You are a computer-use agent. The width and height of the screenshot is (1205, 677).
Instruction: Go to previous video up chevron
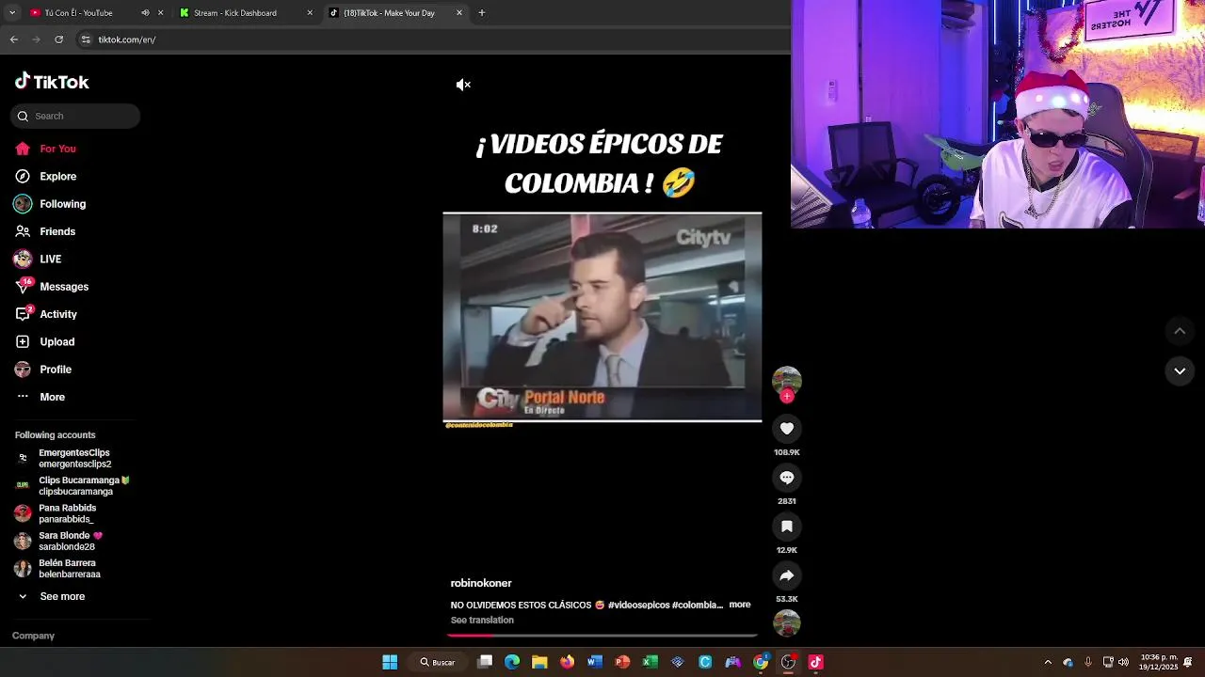tap(1180, 331)
